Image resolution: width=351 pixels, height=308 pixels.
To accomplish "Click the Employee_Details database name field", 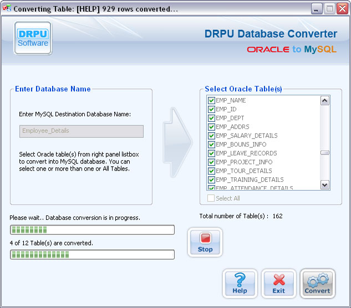I will [82, 131].
